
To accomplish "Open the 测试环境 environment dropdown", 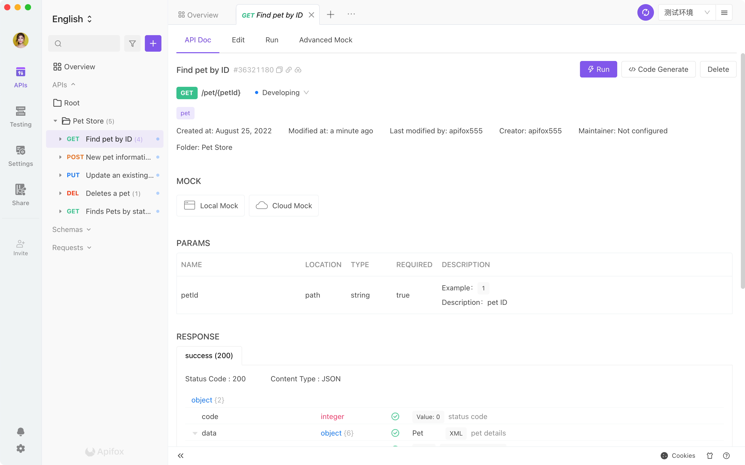I will click(x=687, y=13).
